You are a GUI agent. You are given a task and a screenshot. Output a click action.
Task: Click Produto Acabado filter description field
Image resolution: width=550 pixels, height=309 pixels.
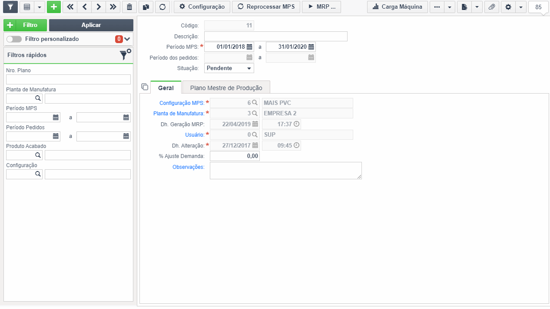point(88,155)
